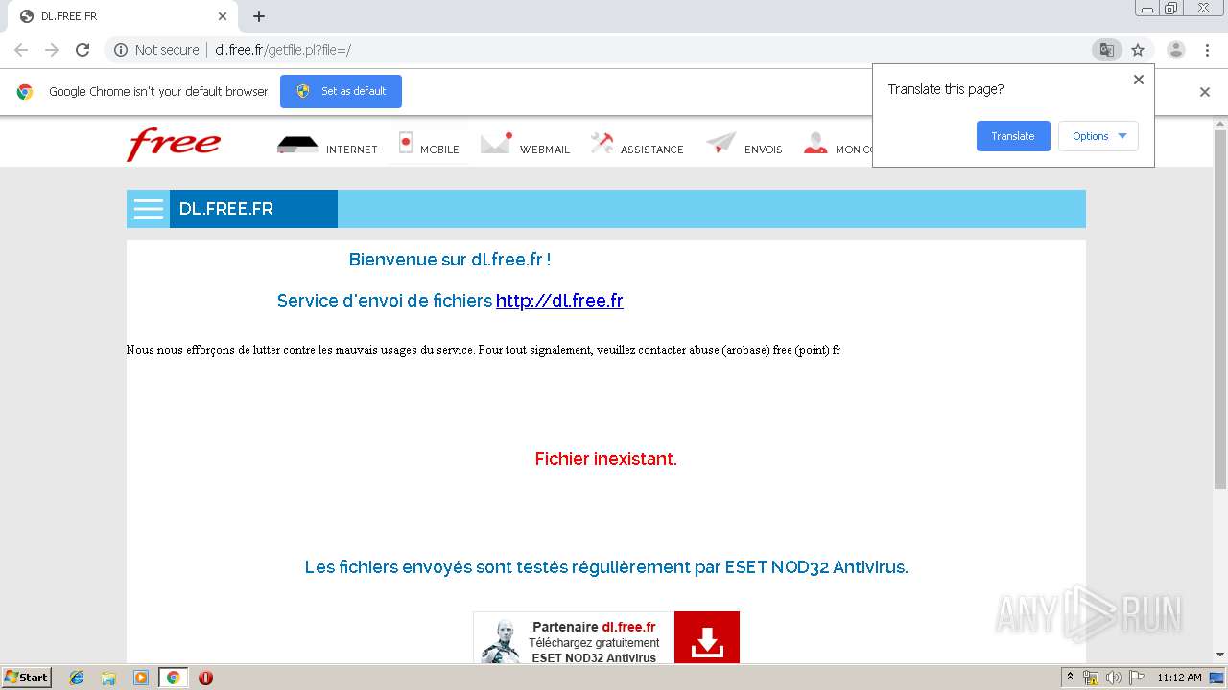
Task: Click the Translate button
Action: pyautogui.click(x=1013, y=136)
